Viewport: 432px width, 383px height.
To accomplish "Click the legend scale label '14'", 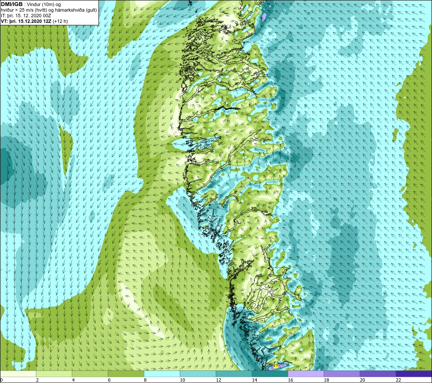I will coord(254,380).
